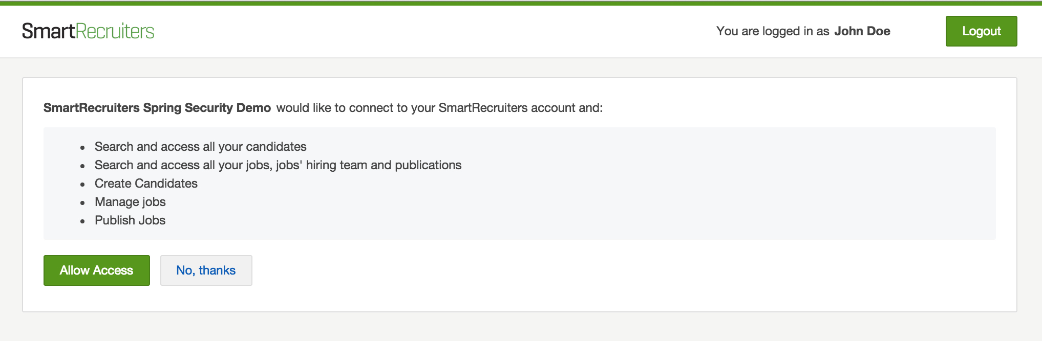The height and width of the screenshot is (341, 1042).
Task: Log out using the Logout button
Action: click(x=981, y=31)
